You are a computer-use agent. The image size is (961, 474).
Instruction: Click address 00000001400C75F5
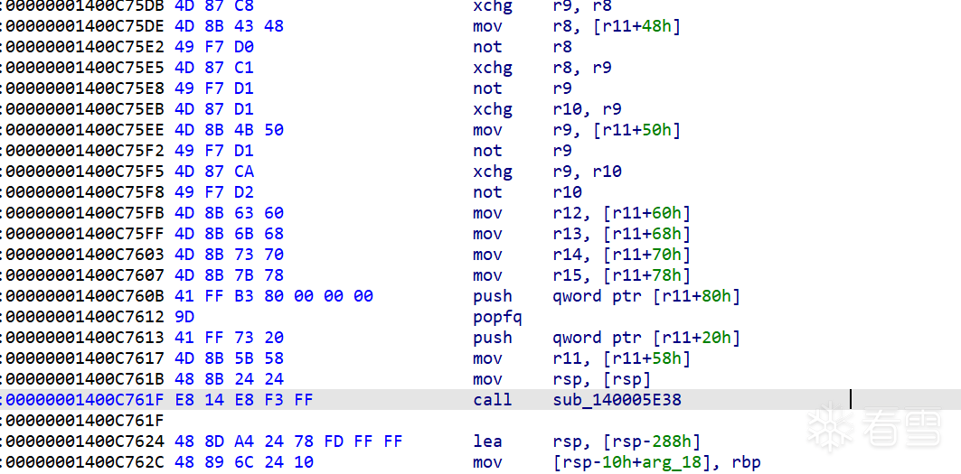(x=85, y=172)
